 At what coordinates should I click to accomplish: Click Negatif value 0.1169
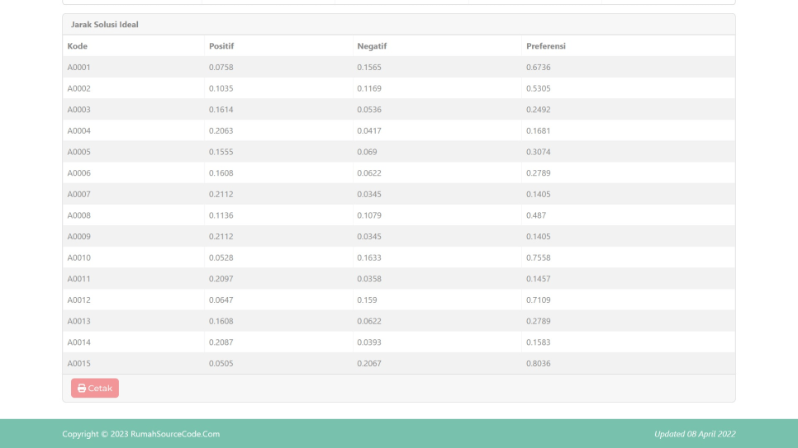coord(369,88)
